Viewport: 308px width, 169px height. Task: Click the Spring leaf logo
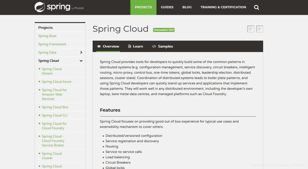(x=40, y=7)
